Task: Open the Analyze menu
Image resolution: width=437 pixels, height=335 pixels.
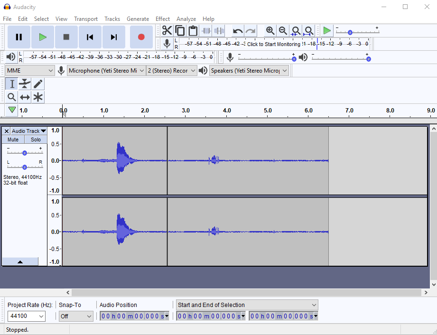Action: (x=186, y=19)
